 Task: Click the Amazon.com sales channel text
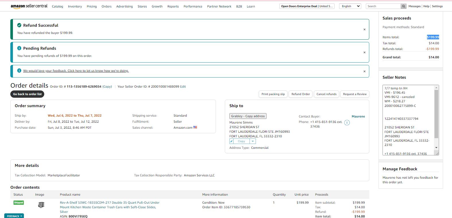click(183, 128)
